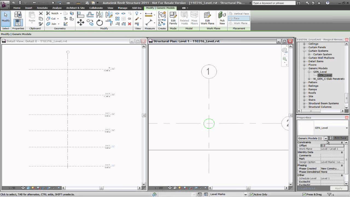The width and height of the screenshot is (350, 197).
Task: Click the Edit Work Plane icon
Action: click(207, 18)
